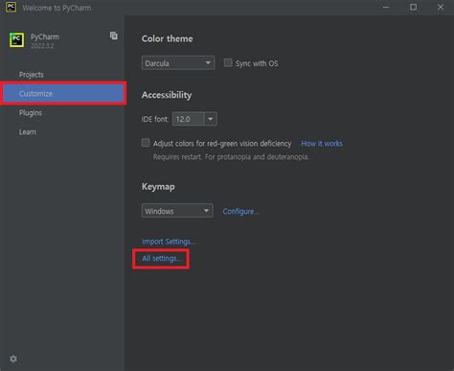Screen dimensions: 454x371
Task: Minimize the Welcome to PyCharm window
Action: tap(386, 7)
